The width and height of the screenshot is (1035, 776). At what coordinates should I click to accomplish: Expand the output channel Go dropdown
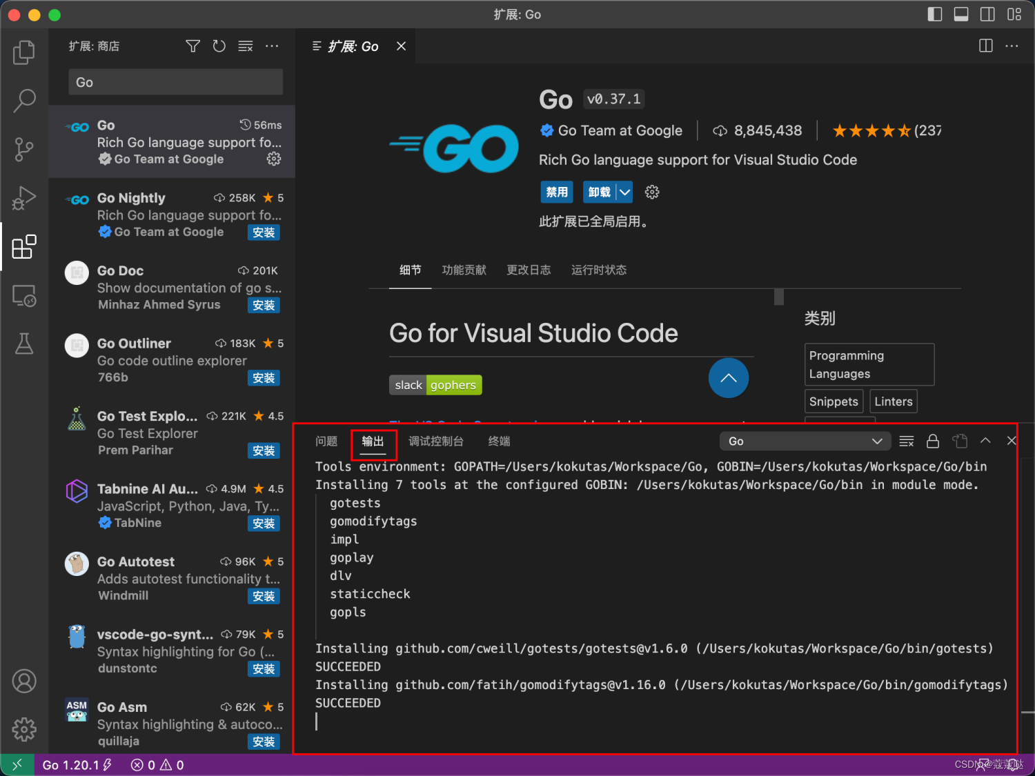pyautogui.click(x=805, y=441)
